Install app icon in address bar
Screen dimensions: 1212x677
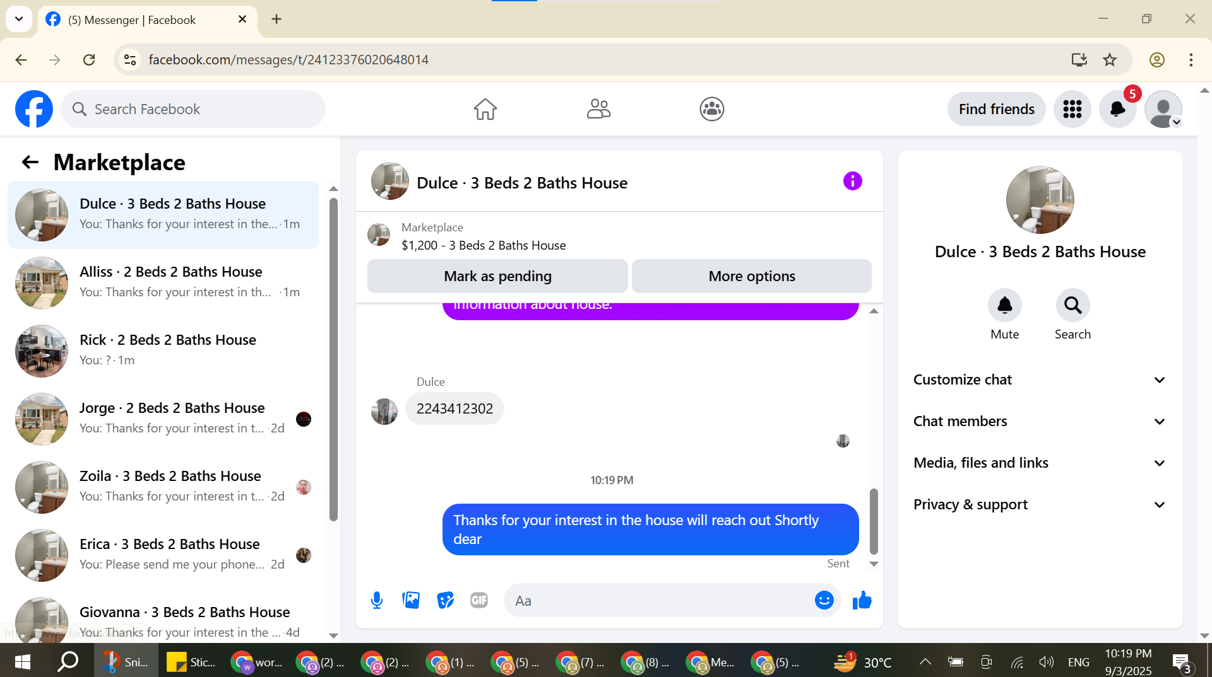click(x=1079, y=60)
